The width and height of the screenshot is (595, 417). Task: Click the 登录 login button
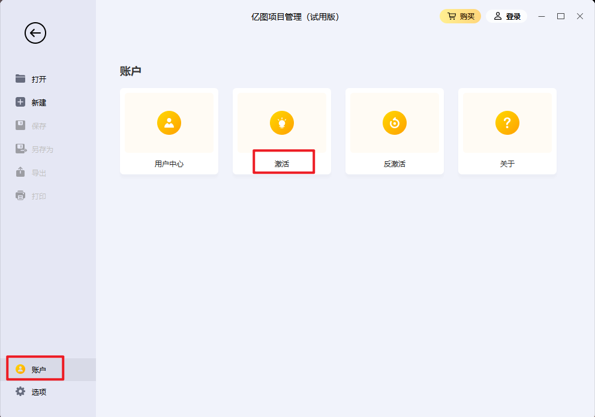(x=507, y=16)
